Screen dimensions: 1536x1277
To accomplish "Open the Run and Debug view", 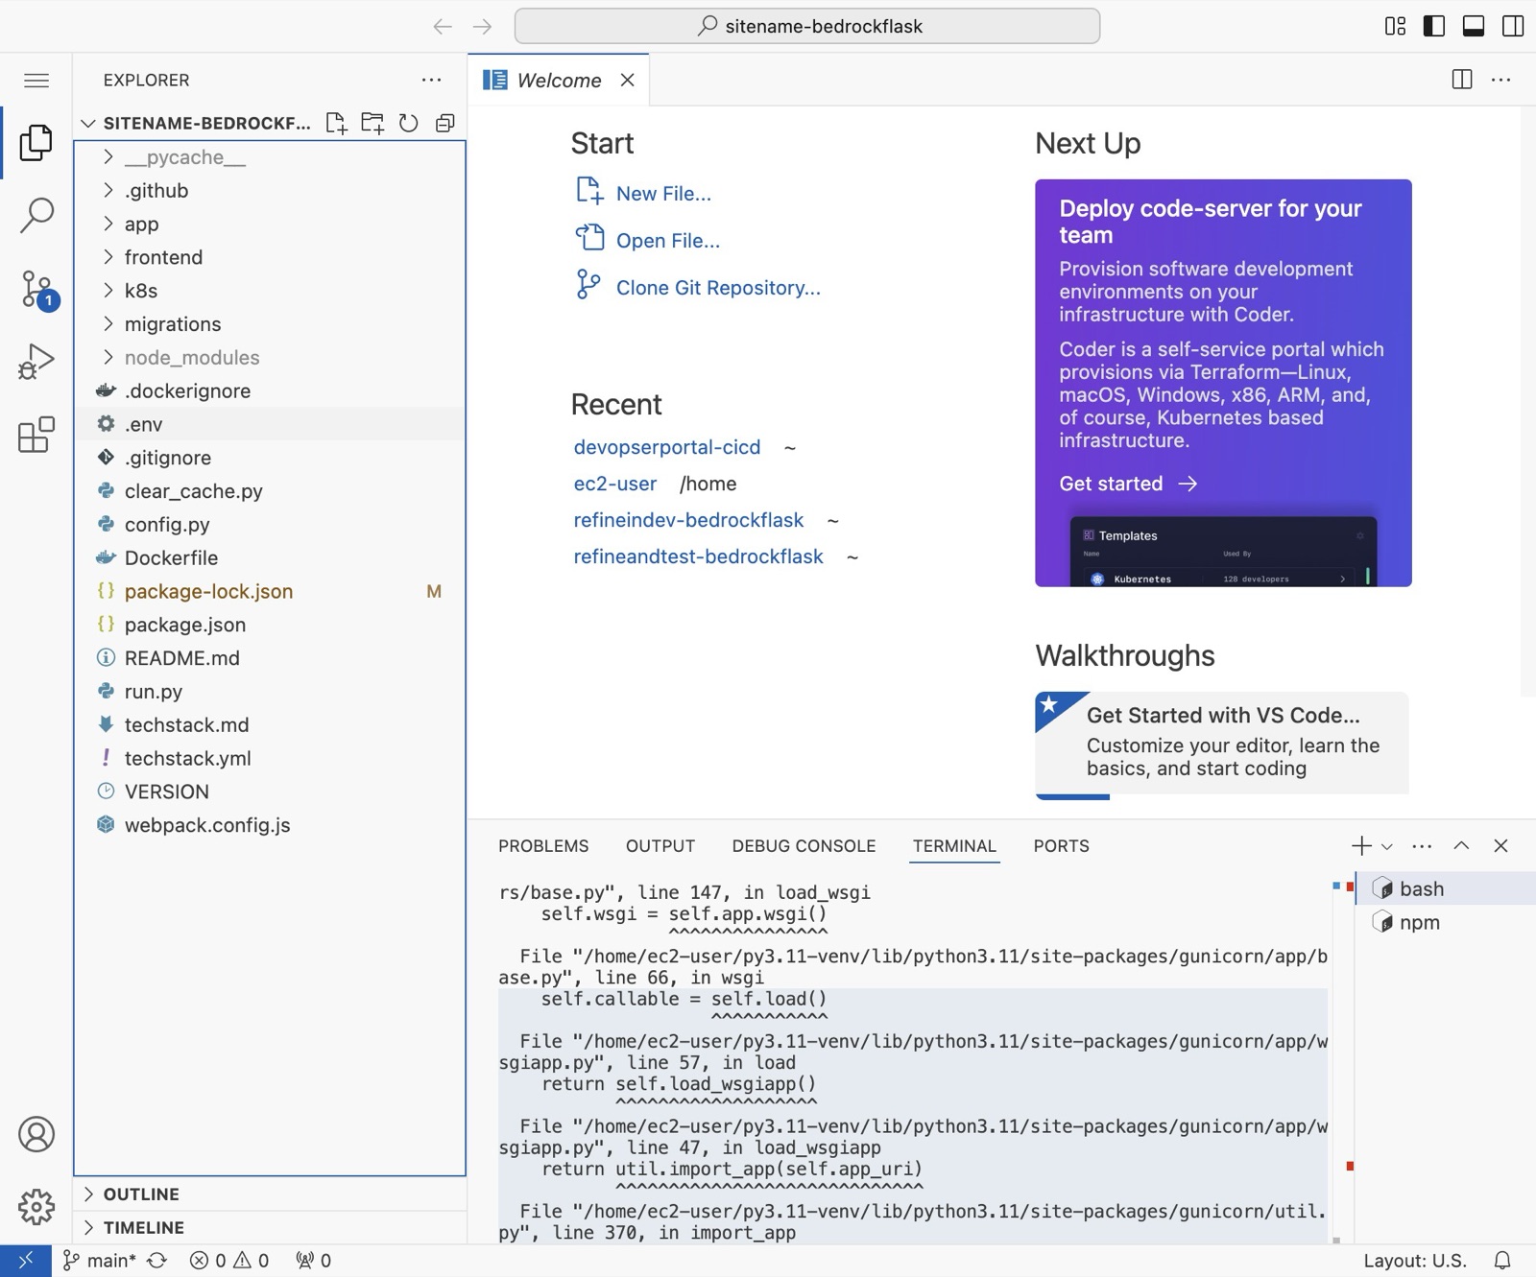I will tap(36, 362).
